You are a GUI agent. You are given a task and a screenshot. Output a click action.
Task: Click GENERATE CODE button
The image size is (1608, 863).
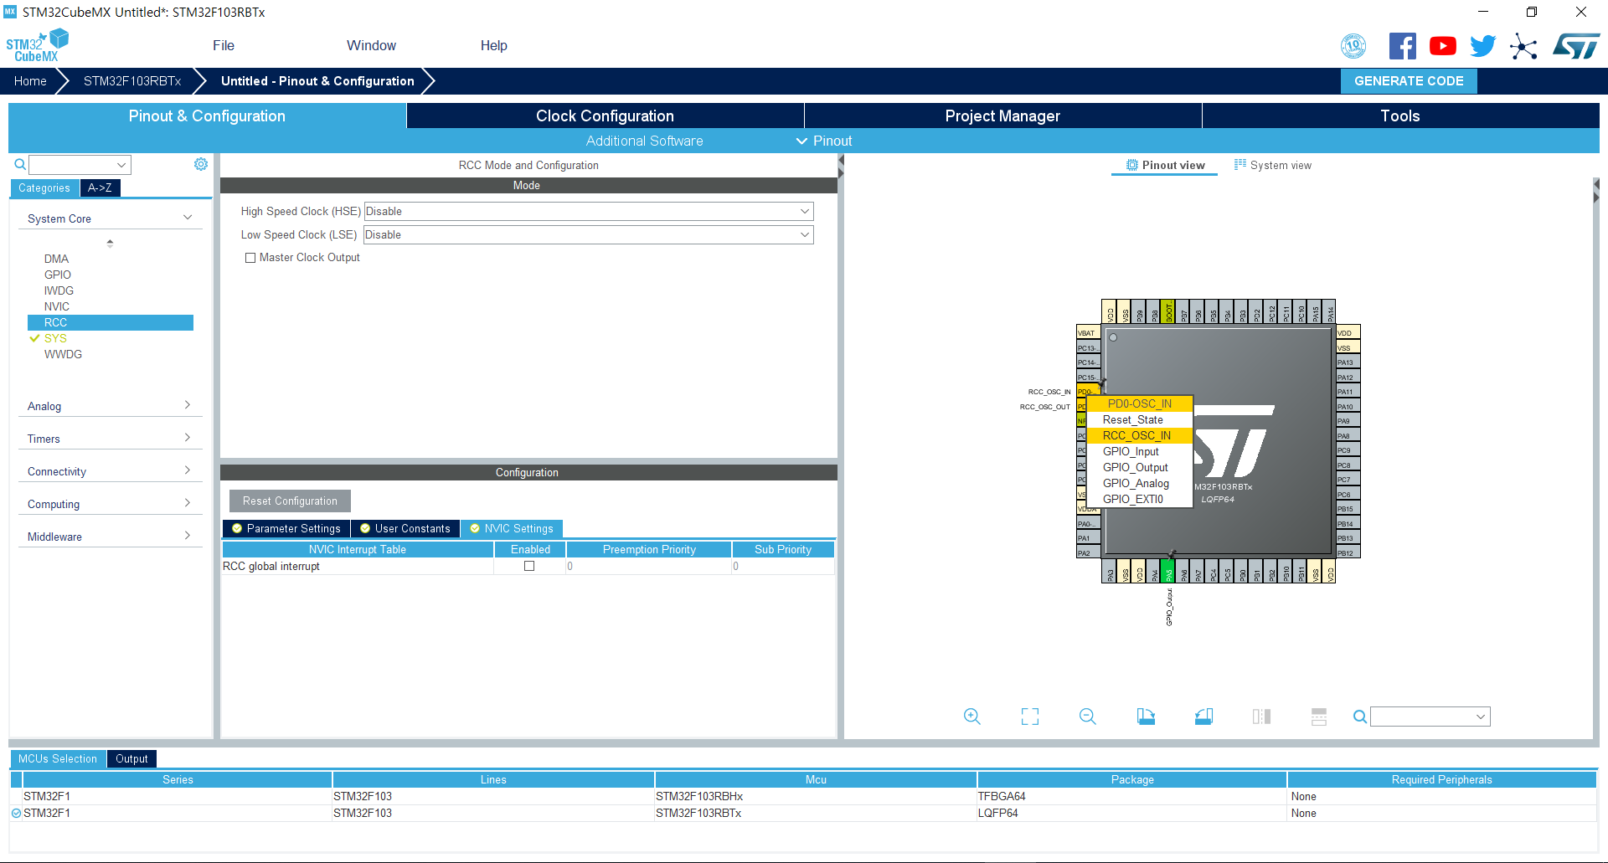[1409, 81]
